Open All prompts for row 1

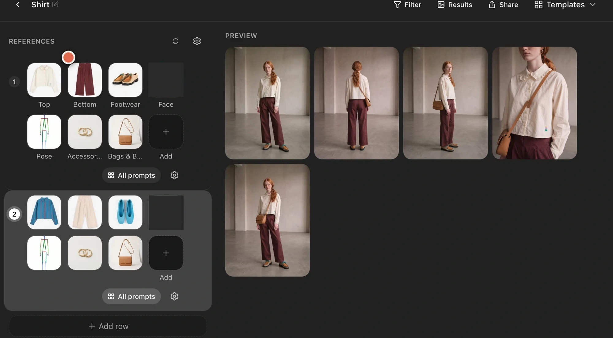click(131, 175)
